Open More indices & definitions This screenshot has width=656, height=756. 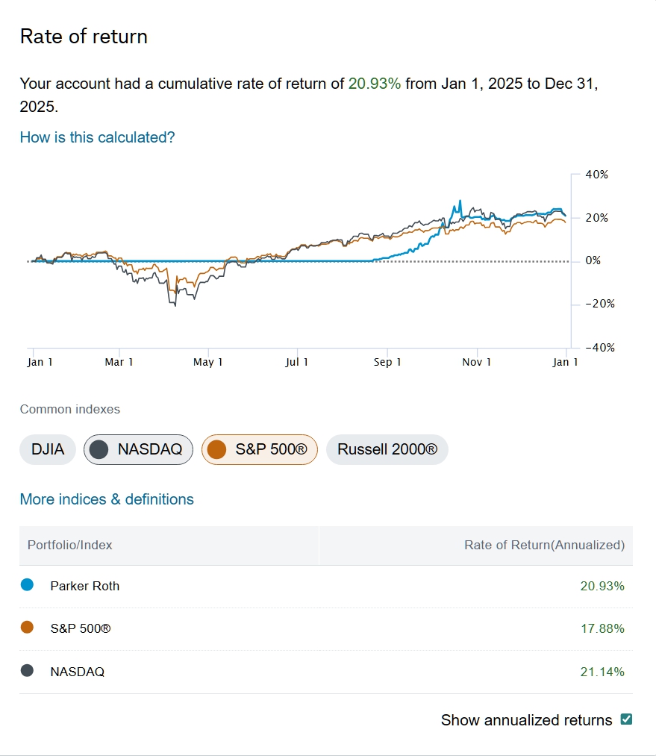pos(107,499)
